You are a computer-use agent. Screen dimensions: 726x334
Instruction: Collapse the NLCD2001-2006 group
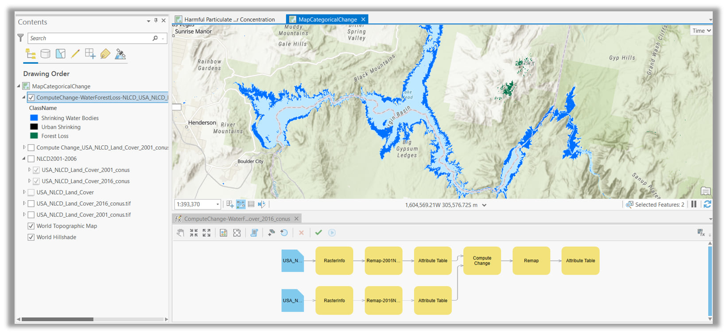click(24, 158)
